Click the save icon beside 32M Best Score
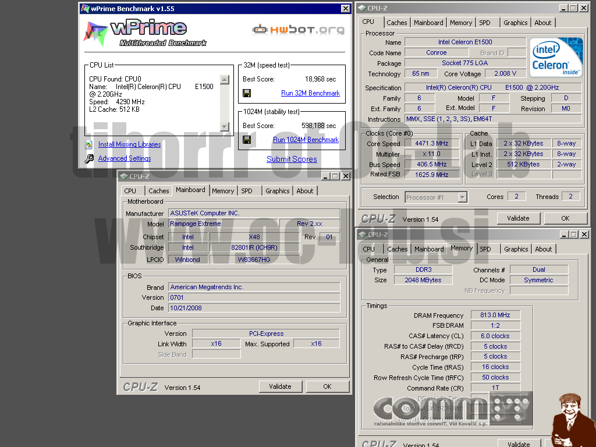Viewport: 596px width, 447px height. (247, 93)
